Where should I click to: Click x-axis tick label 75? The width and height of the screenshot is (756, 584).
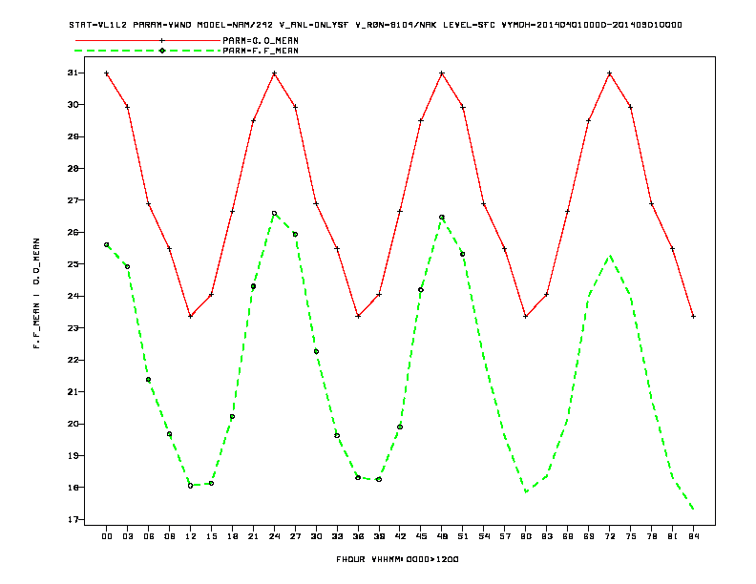(631, 536)
